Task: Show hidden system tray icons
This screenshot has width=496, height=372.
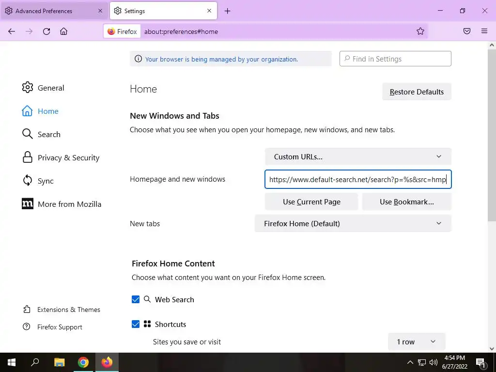Action: [x=410, y=362]
